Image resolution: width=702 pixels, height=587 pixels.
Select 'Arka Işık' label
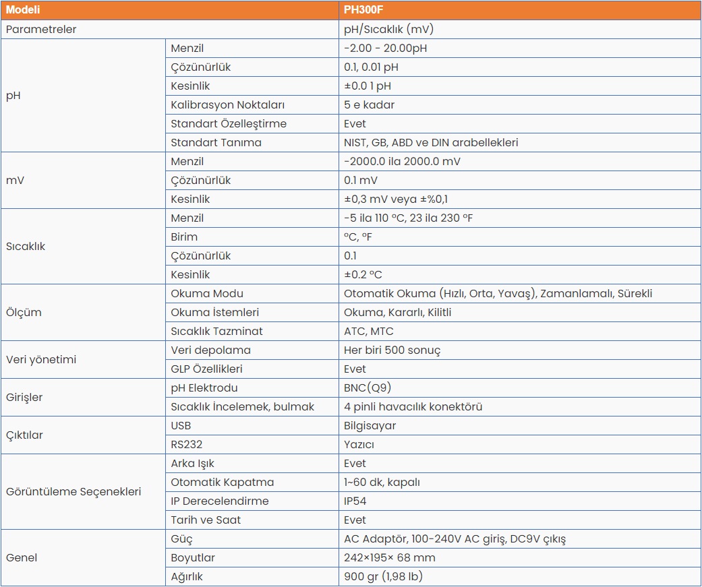tap(192, 464)
